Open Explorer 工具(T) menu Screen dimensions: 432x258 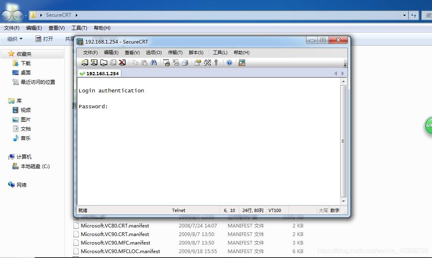(80, 28)
